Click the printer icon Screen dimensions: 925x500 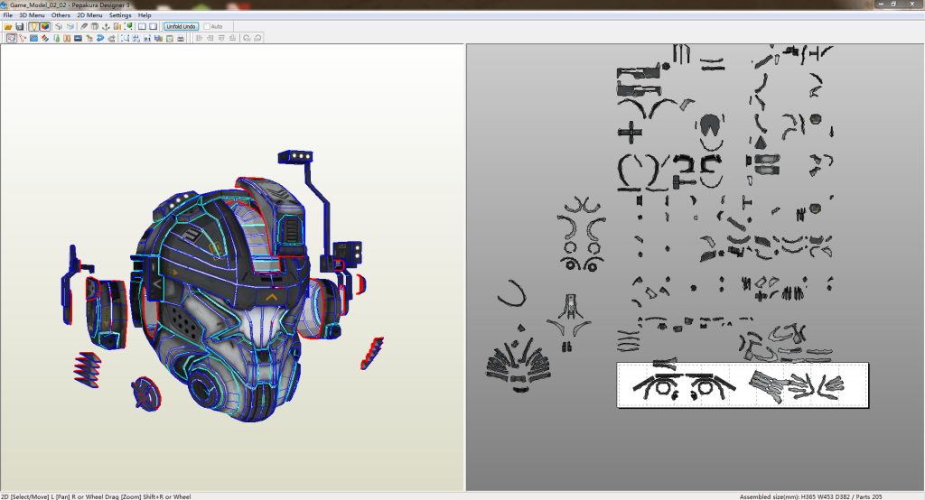pos(181,38)
